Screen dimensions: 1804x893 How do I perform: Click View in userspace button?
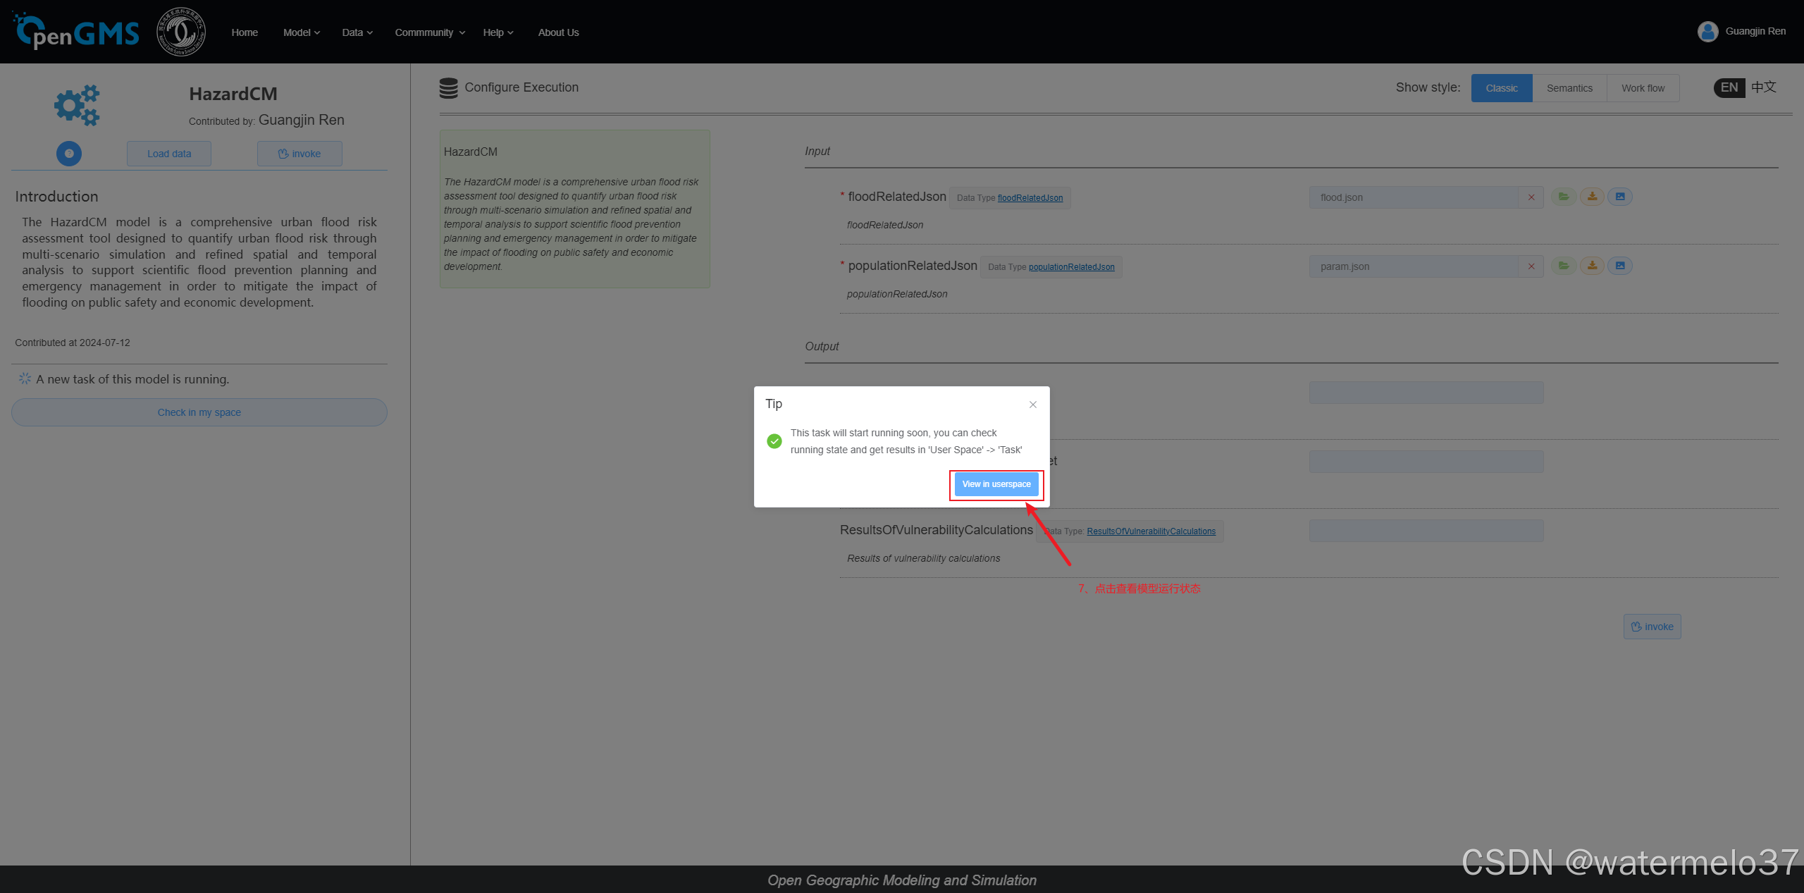pyautogui.click(x=996, y=484)
